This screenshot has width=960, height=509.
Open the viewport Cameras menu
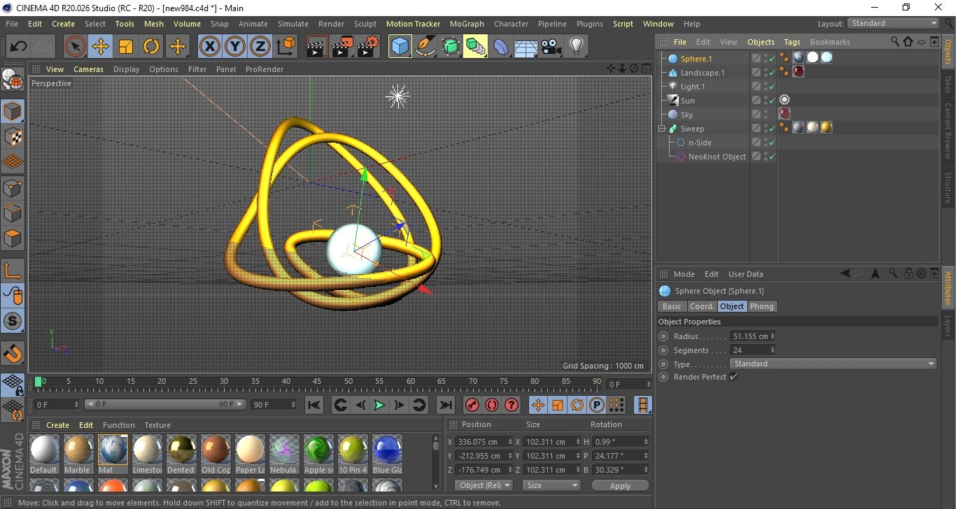click(88, 69)
